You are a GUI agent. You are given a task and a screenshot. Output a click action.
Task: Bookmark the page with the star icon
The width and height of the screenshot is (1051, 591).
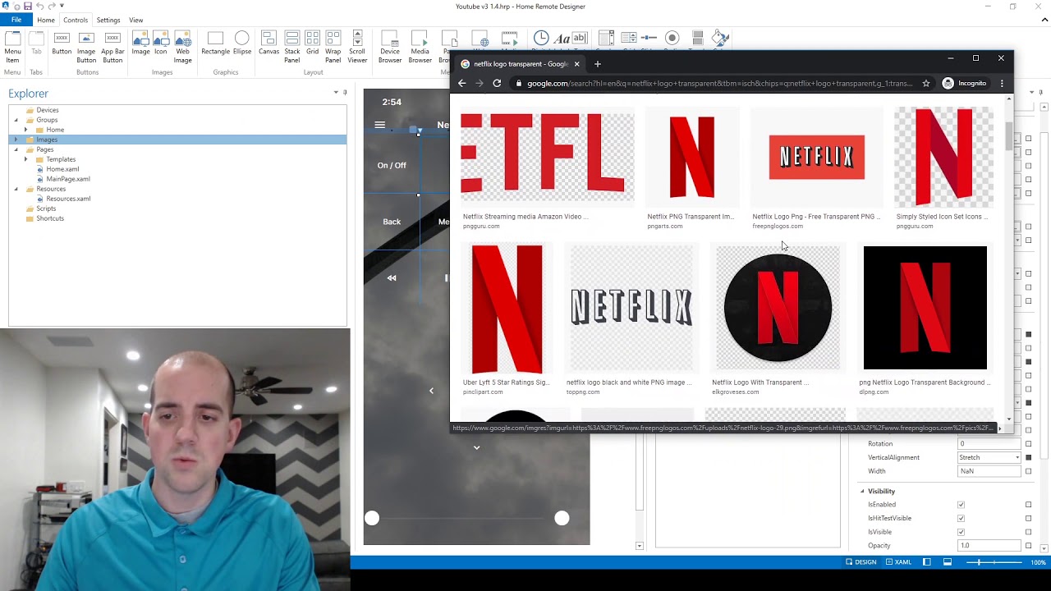pyautogui.click(x=925, y=83)
